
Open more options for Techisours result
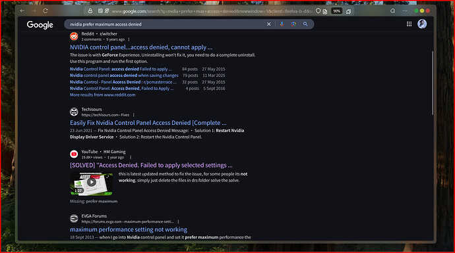133,115
